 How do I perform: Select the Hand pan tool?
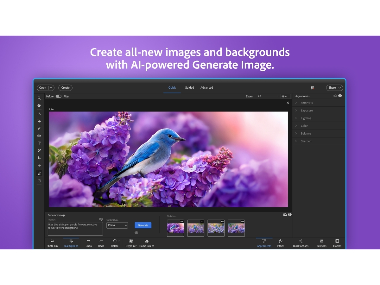click(x=39, y=105)
